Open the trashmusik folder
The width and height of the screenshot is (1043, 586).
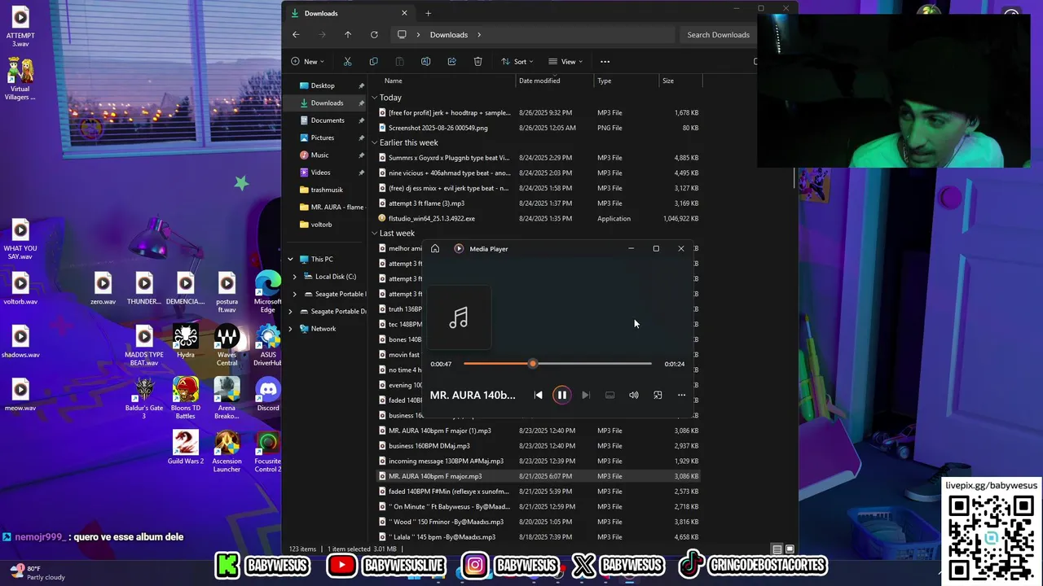pyautogui.click(x=326, y=190)
